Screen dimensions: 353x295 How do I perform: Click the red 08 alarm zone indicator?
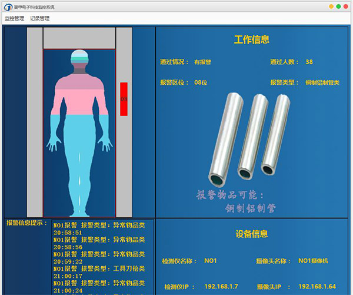[124, 100]
